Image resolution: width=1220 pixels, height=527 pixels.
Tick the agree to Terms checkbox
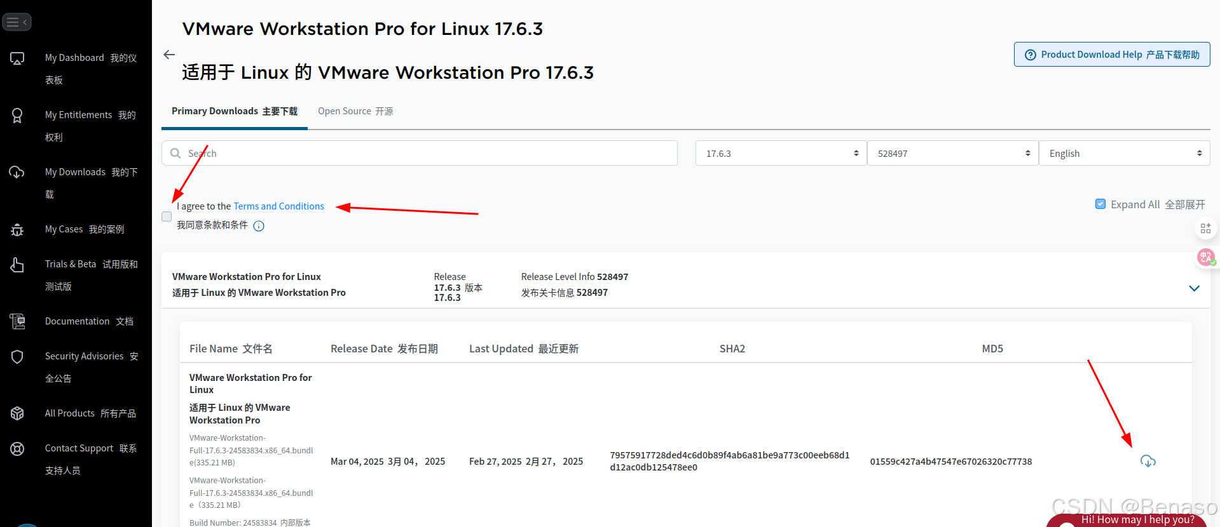167,217
